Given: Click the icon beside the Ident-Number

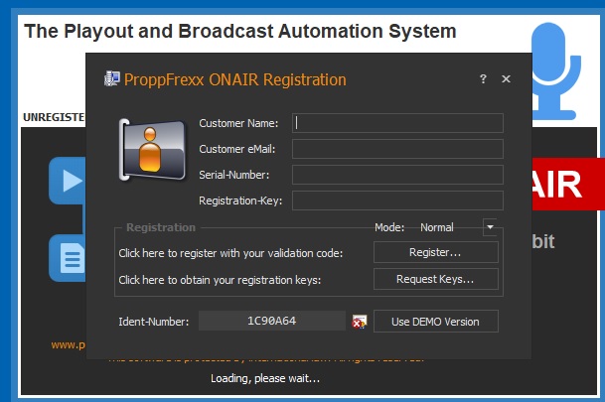Looking at the screenshot, I should coord(360,322).
